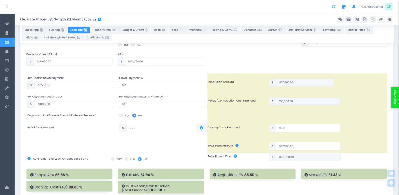Click the Sell Through PeerStreet button
Image resolution: width=399 pixels, height=195 pixels.
click(62, 37)
